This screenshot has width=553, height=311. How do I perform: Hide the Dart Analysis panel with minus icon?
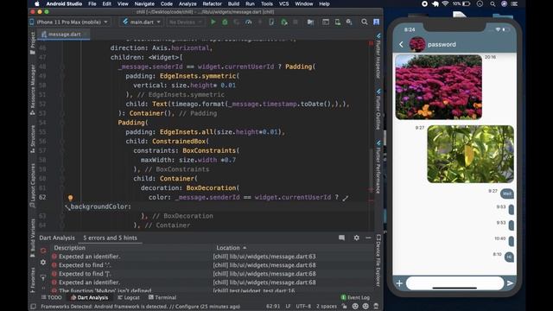click(368, 238)
